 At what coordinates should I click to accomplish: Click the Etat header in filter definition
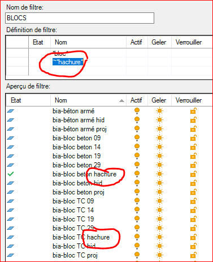tap(38, 42)
